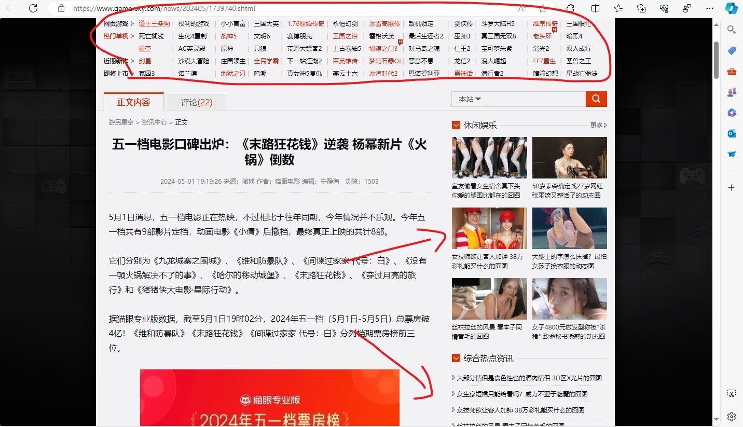This screenshot has width=743, height=427.
Task: Open browser Extensions puzzle icon
Action: pyautogui.click(x=570, y=8)
